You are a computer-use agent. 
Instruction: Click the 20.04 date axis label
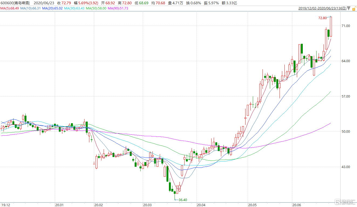(201, 205)
